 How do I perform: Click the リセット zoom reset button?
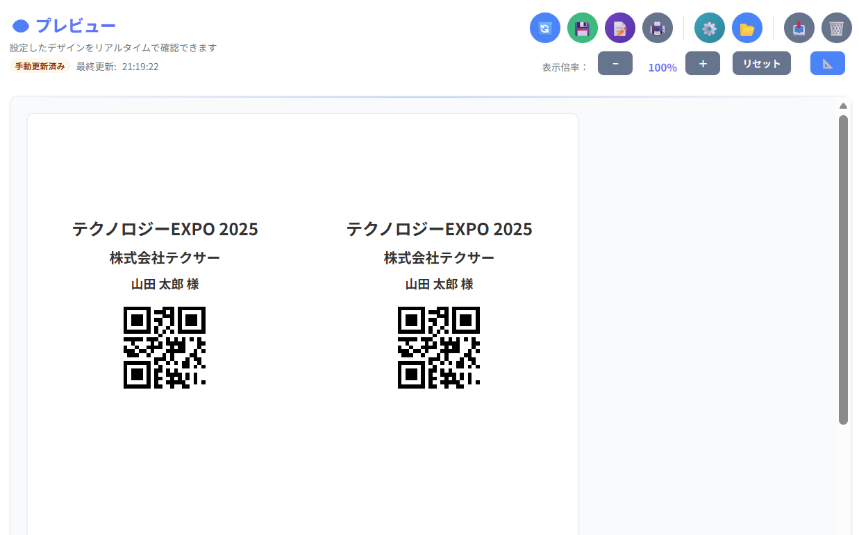click(762, 63)
